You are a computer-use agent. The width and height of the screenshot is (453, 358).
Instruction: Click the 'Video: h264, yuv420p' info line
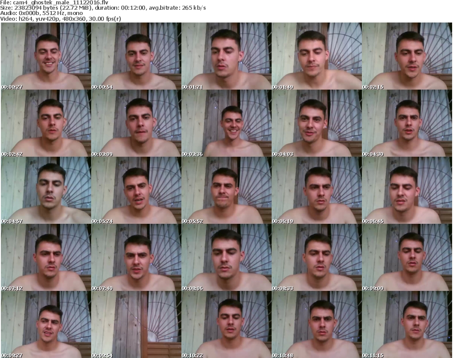tap(61, 19)
